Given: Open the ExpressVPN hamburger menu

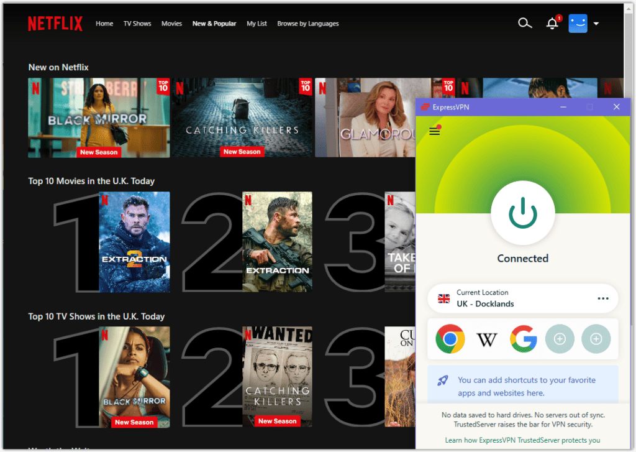Looking at the screenshot, I should pos(434,132).
